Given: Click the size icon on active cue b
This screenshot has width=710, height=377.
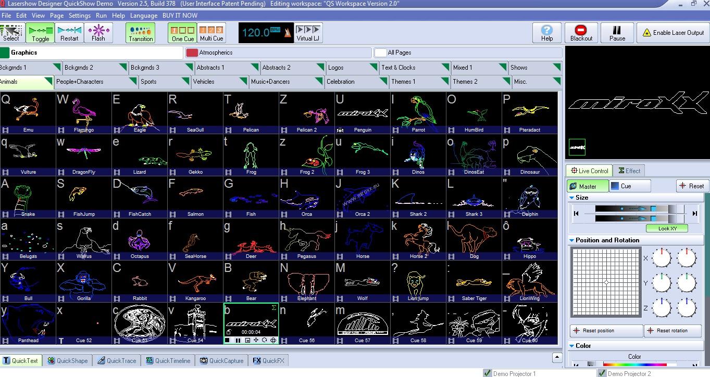Looking at the screenshot, I should [247, 341].
